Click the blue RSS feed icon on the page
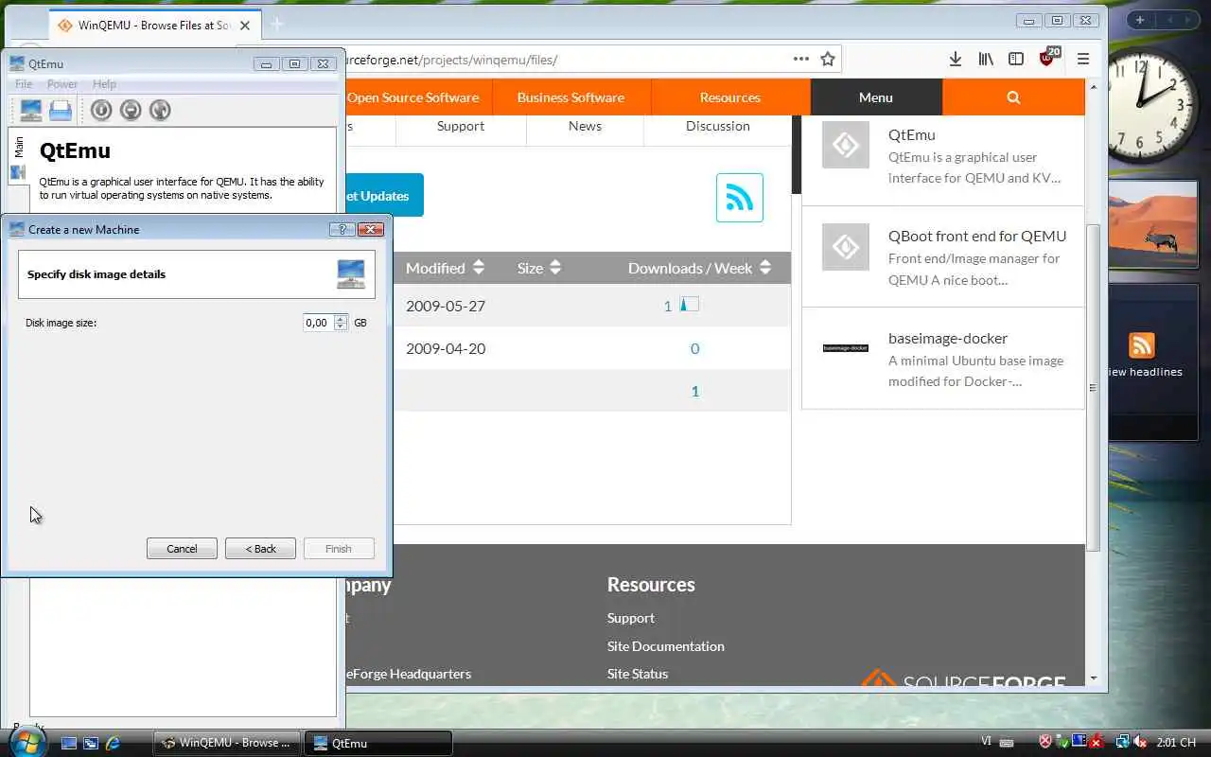This screenshot has width=1211, height=757. 740,198
